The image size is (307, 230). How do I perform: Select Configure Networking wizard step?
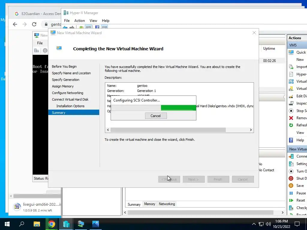tap(67, 93)
